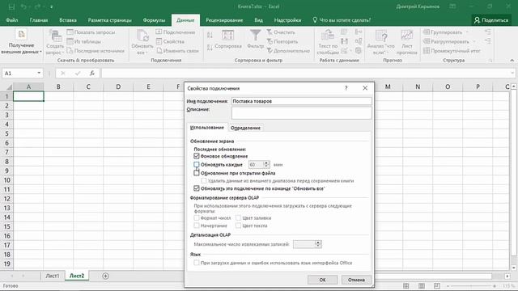Switch to Page Break Preview in status bar
This screenshot has height=291, width=518.
[437, 285]
